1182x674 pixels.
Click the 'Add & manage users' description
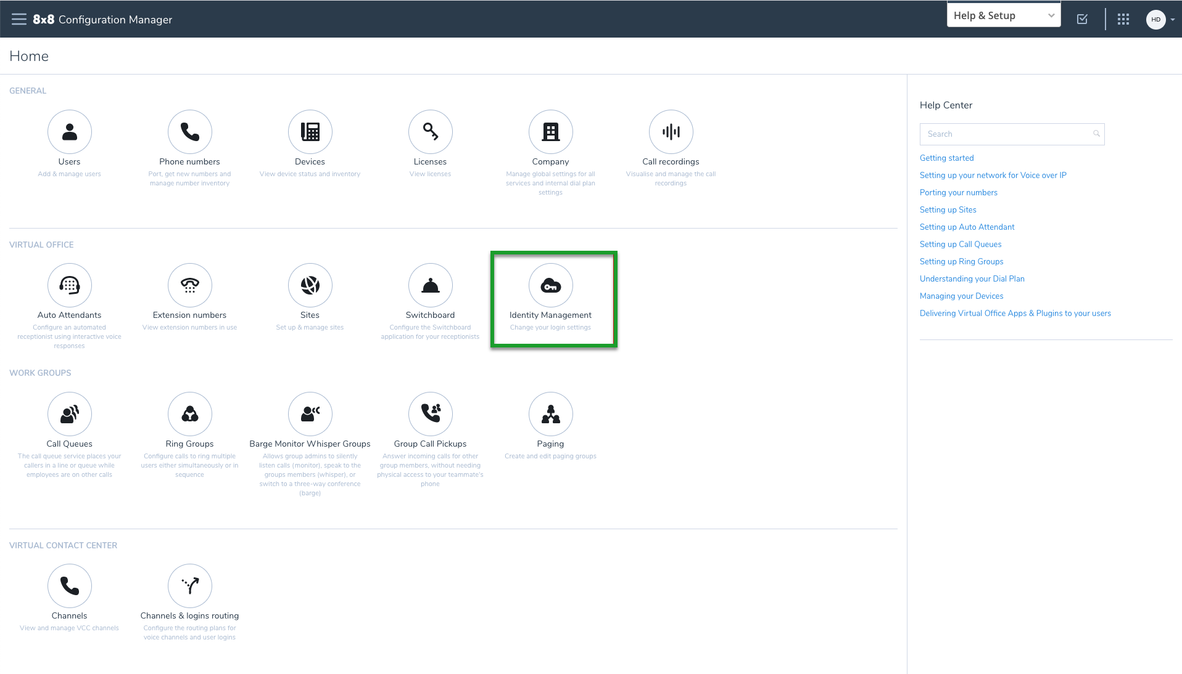pyautogui.click(x=69, y=174)
